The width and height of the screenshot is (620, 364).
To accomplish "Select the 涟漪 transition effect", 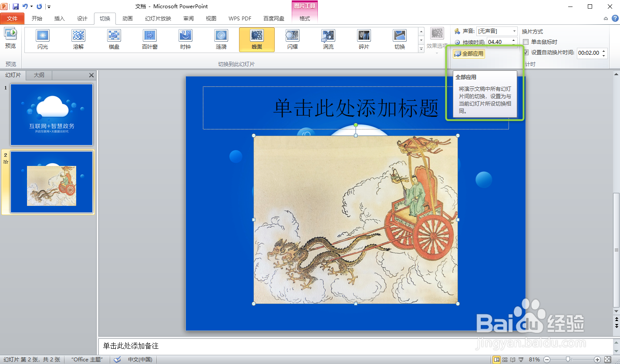I will (x=221, y=40).
